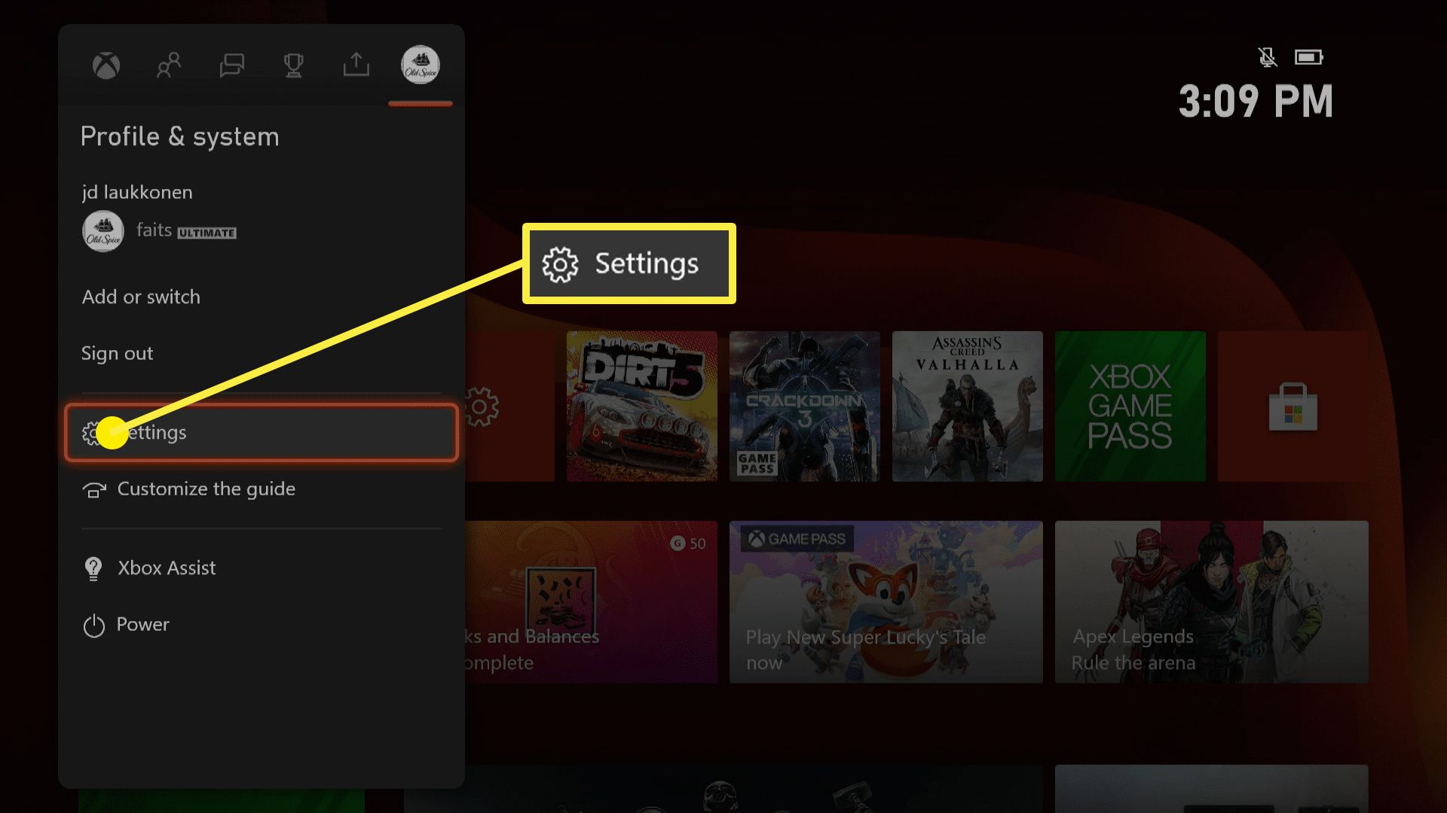This screenshot has height=813, width=1447.
Task: Select Customize the guide option
Action: tap(206, 489)
